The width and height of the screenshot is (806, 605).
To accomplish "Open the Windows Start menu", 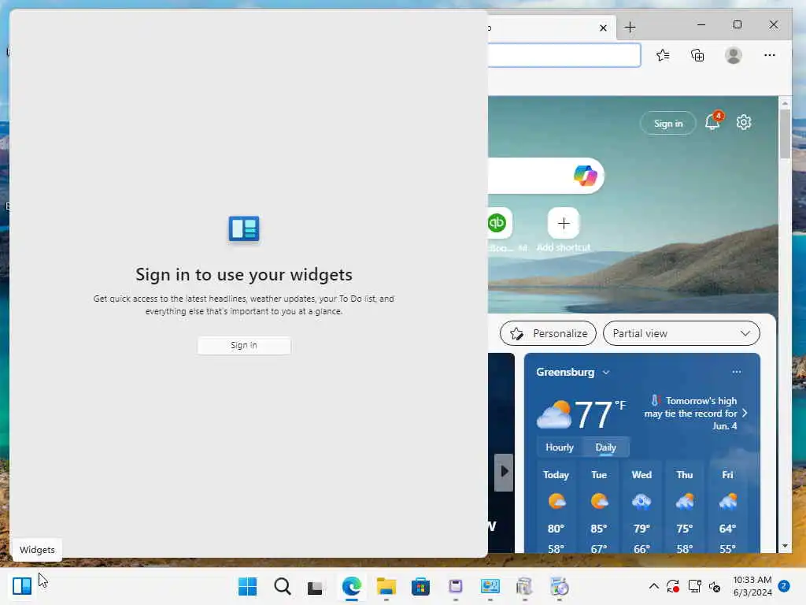I will pos(248,586).
